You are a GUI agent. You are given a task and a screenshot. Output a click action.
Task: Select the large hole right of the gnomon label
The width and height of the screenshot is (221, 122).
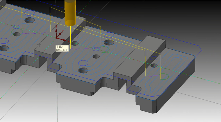tap(109, 43)
